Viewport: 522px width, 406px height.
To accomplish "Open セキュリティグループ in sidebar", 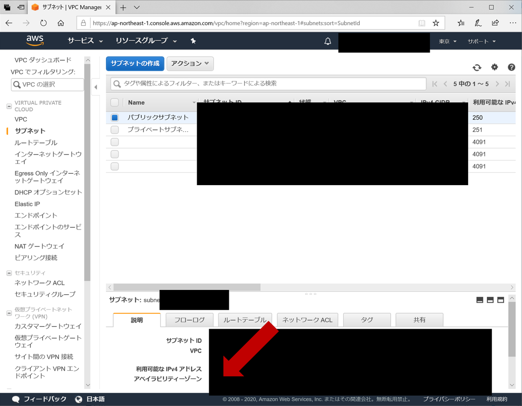I will coord(45,294).
